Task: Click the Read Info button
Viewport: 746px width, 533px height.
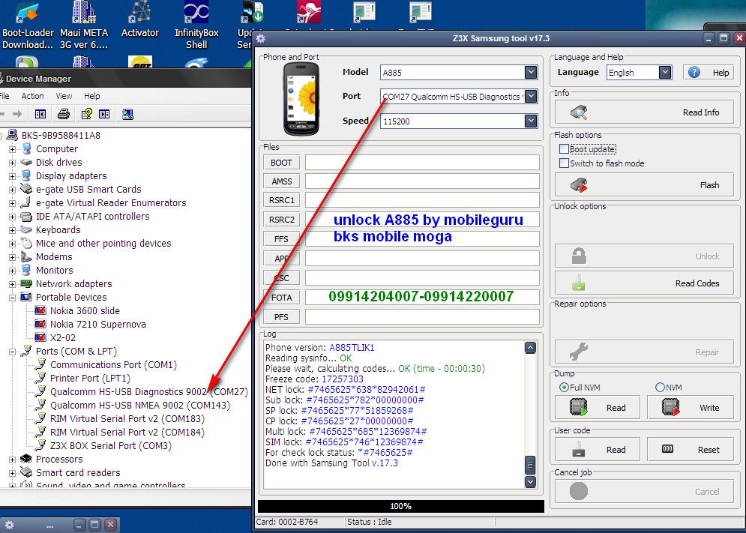Action: click(x=644, y=112)
